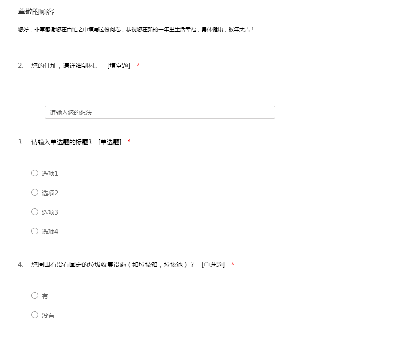This screenshot has width=405, height=360.
Task: Click the [单选题] tag on question 3
Action: tap(110, 142)
